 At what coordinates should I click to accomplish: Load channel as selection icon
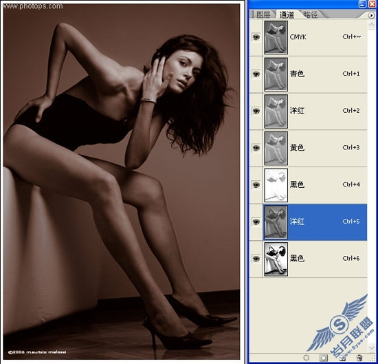tap(306, 358)
